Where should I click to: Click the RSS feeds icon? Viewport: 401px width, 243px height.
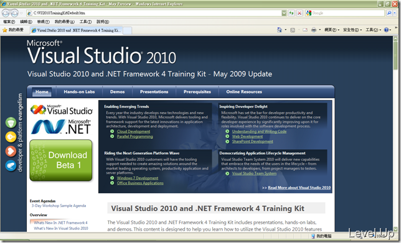[293, 30]
